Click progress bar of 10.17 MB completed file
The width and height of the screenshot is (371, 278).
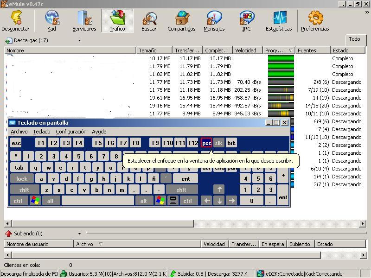click(281, 58)
